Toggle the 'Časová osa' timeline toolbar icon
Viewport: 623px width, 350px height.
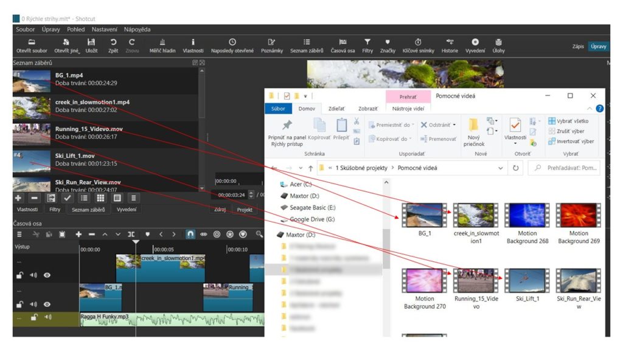point(343,46)
